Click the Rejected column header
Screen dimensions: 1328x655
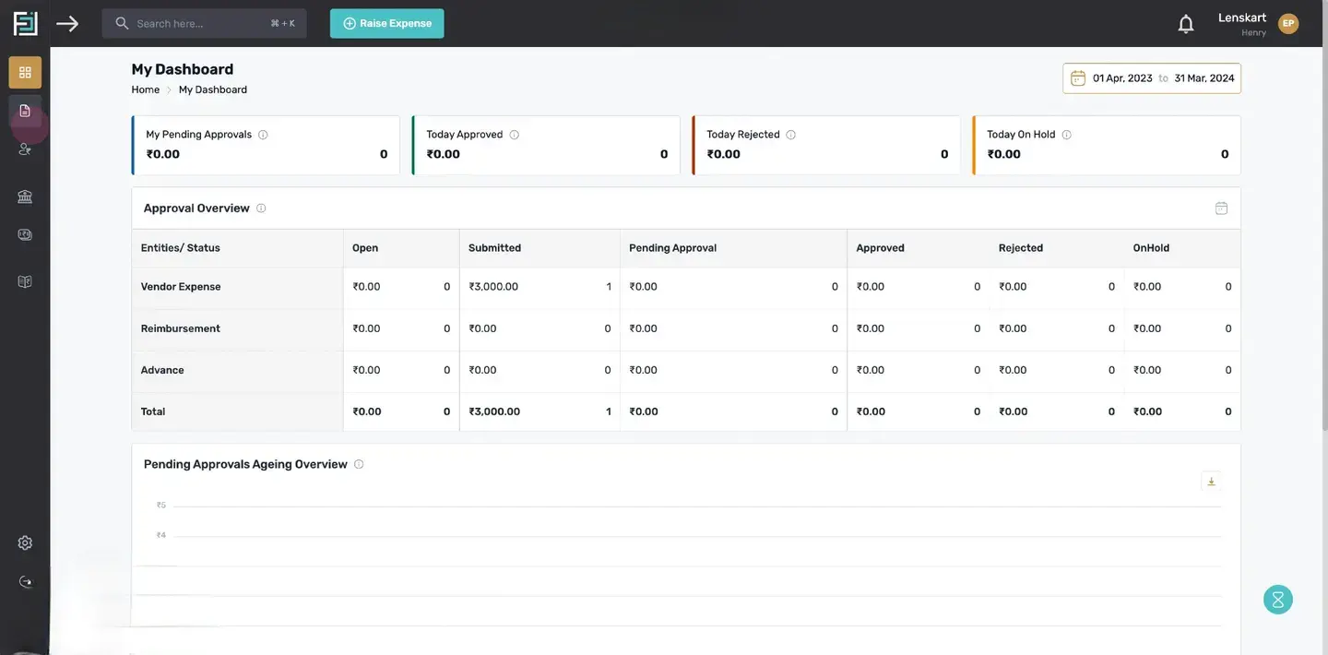pyautogui.click(x=1021, y=248)
